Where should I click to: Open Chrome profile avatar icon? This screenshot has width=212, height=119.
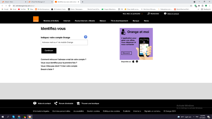point(202,6)
